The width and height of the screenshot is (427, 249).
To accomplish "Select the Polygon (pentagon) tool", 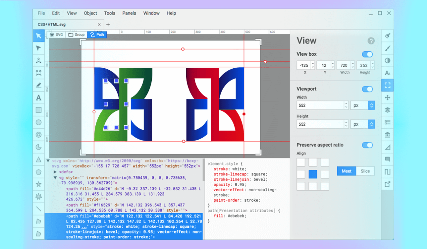I will click(x=39, y=172).
